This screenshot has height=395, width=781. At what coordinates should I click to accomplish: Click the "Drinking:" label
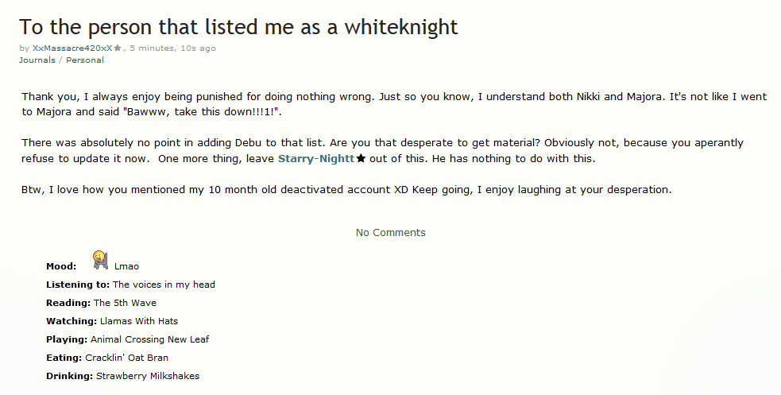click(69, 376)
